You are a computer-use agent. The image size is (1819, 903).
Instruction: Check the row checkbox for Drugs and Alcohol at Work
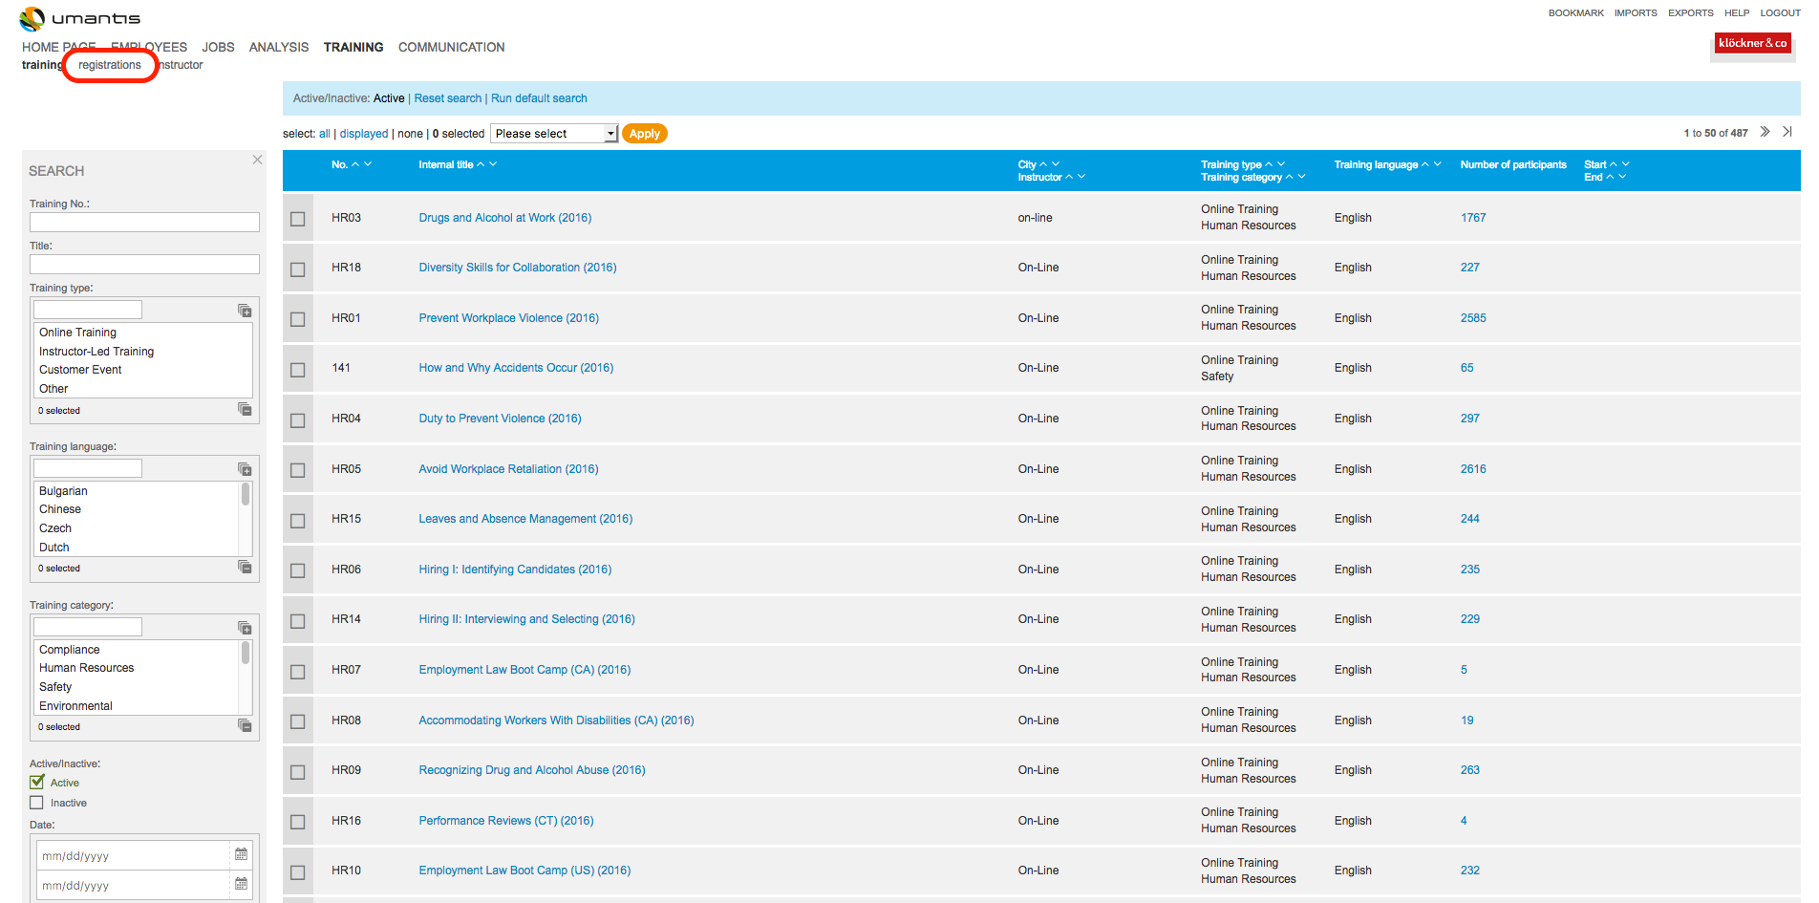pos(297,218)
